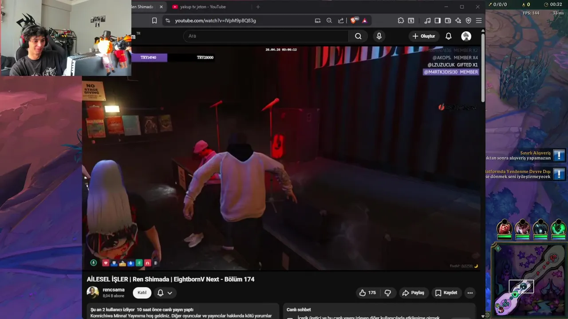Open Brave Shields lion icon
568x319 pixels.
(354, 20)
